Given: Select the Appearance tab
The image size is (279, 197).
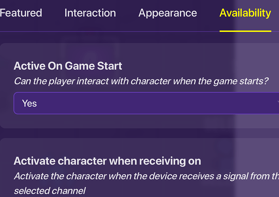Looking at the screenshot, I should coord(167,13).
